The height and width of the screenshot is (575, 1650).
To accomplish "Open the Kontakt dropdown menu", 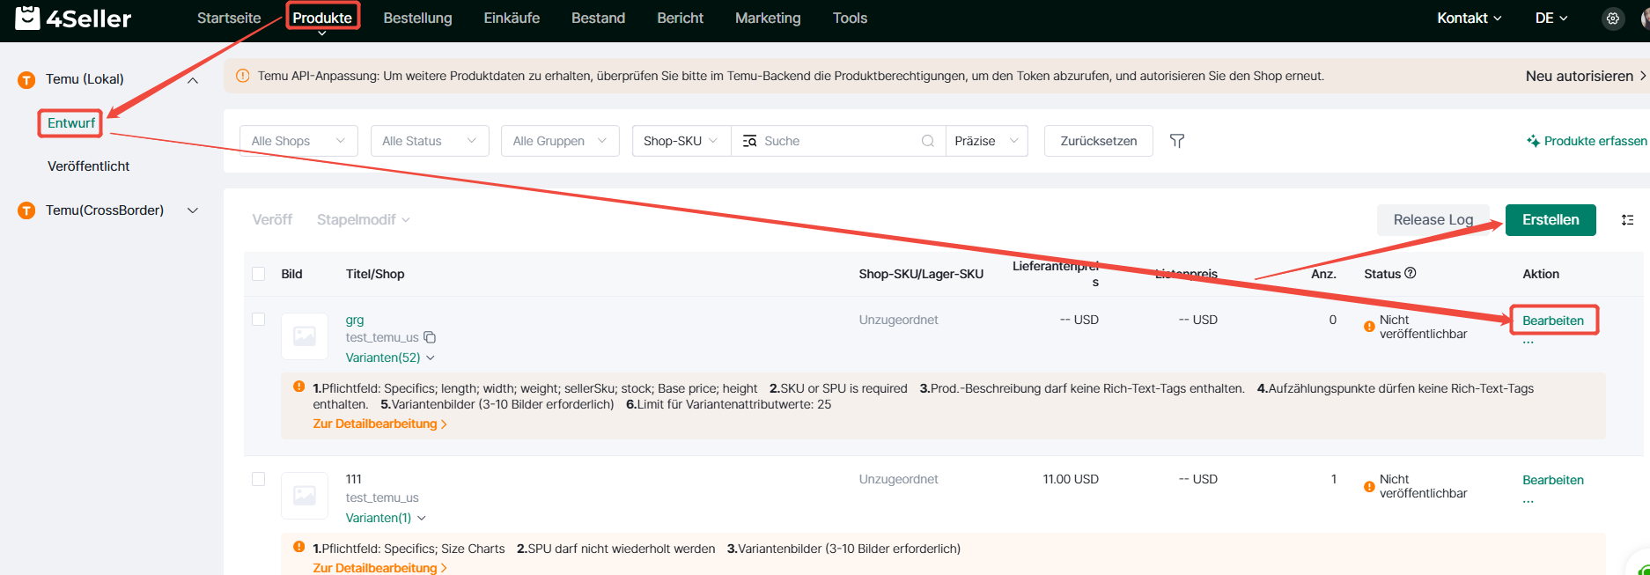I will click(x=1470, y=18).
